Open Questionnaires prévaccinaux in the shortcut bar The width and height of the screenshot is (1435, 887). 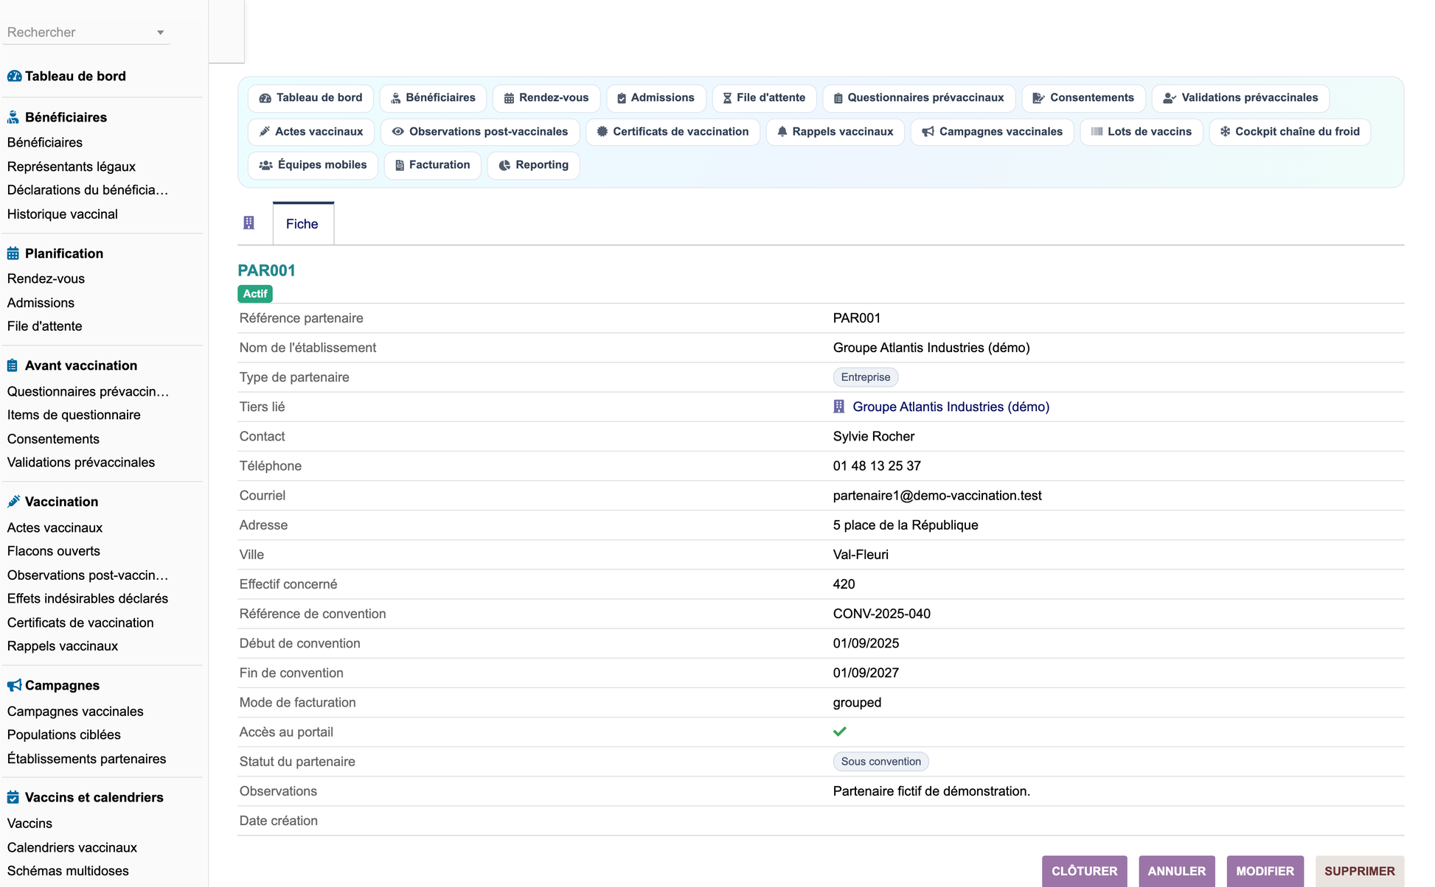919,98
